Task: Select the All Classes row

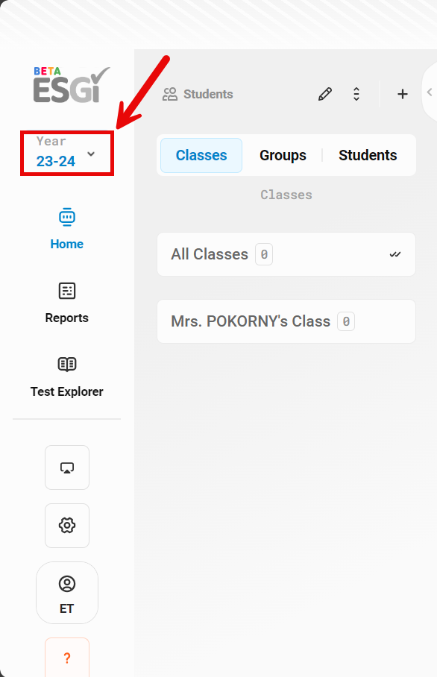Action: (x=286, y=254)
